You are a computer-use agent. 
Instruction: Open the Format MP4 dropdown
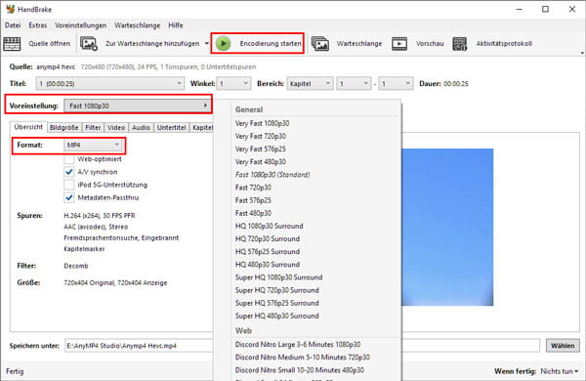93,145
